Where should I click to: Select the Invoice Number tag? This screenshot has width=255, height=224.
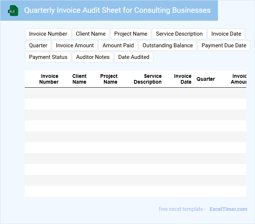coord(48,34)
